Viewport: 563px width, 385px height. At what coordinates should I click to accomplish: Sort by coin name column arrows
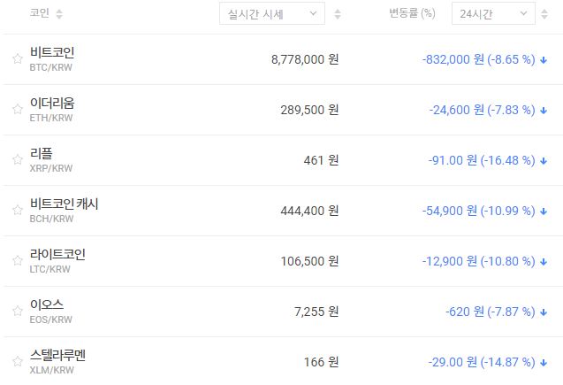(59, 14)
